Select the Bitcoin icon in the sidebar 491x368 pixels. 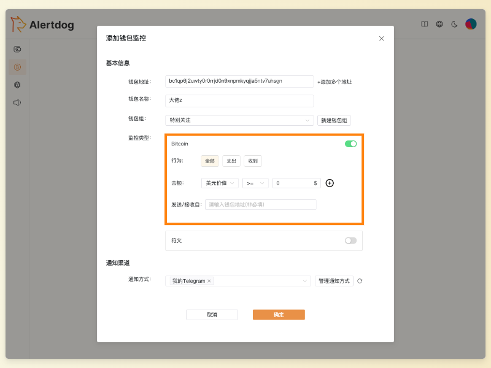17,67
